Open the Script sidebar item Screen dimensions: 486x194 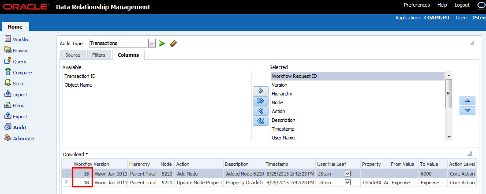[x=15, y=84]
